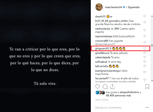Click the comments scrollbar down arrow
Viewport: 153px width, 112px height.
(x=152, y=81)
